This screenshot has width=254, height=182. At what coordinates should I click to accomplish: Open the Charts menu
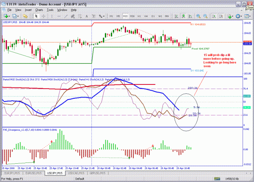[x=39, y=10]
